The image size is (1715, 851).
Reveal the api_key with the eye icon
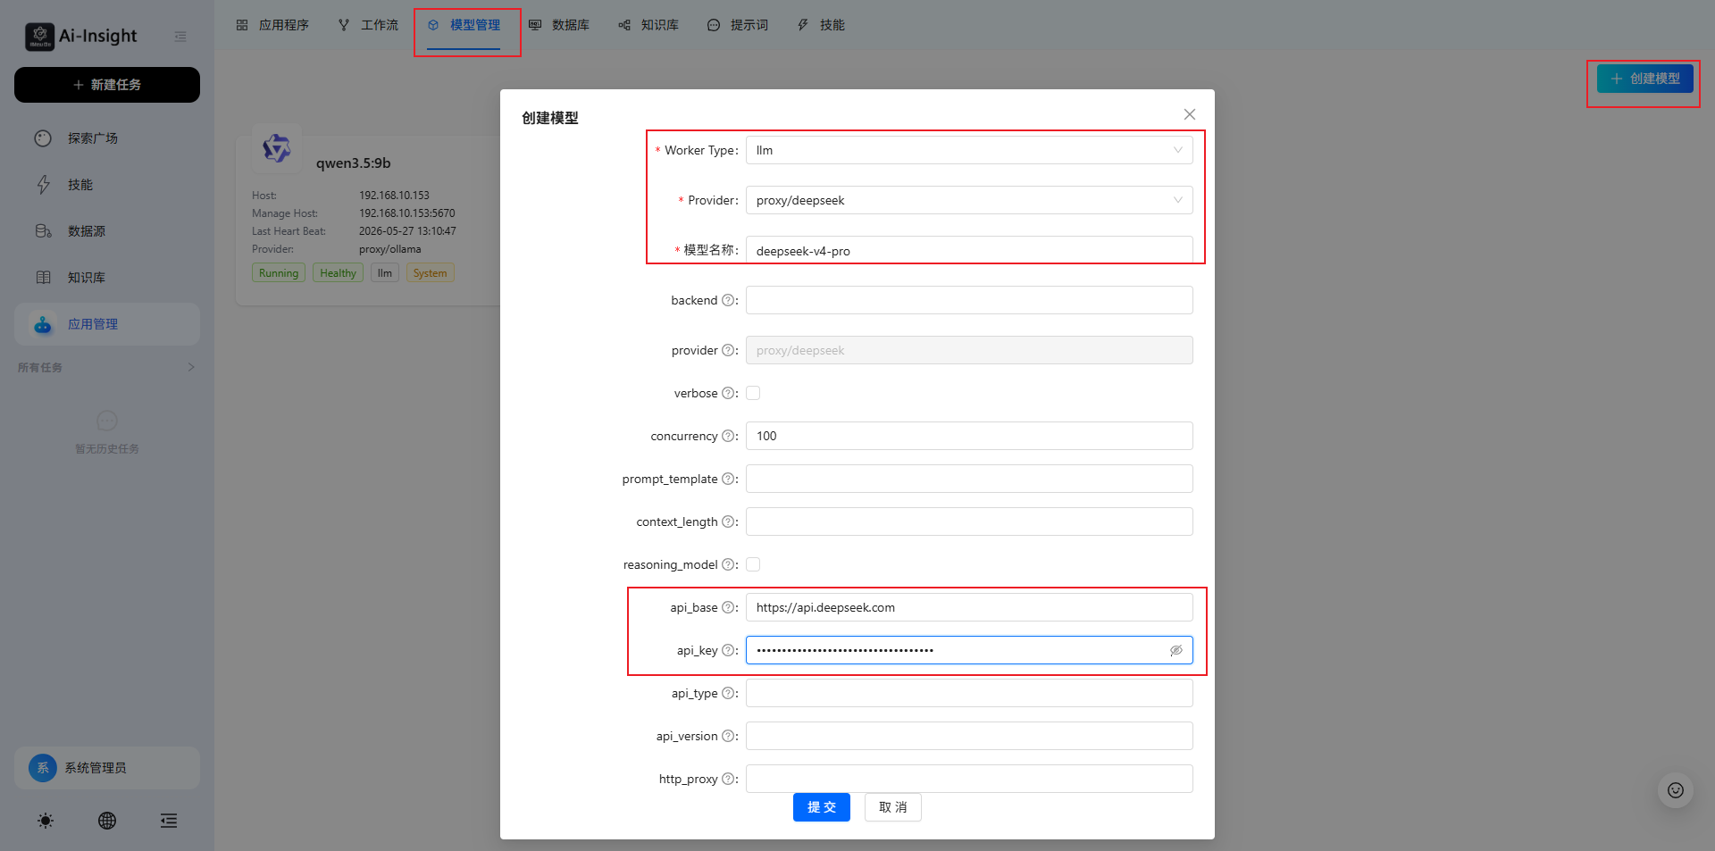click(x=1176, y=650)
